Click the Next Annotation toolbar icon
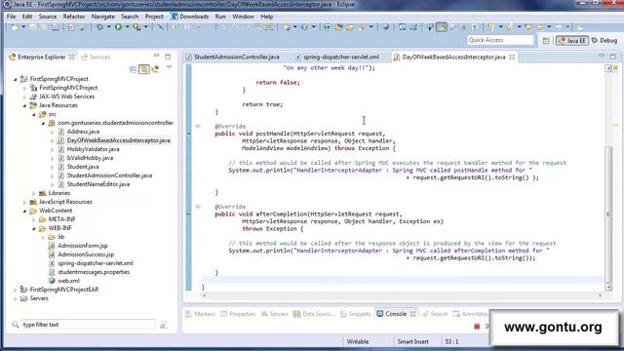Image resolution: width=624 pixels, height=351 pixels. 490,27
